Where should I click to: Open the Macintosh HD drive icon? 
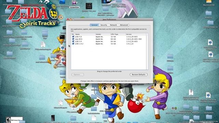coord(209,1)
